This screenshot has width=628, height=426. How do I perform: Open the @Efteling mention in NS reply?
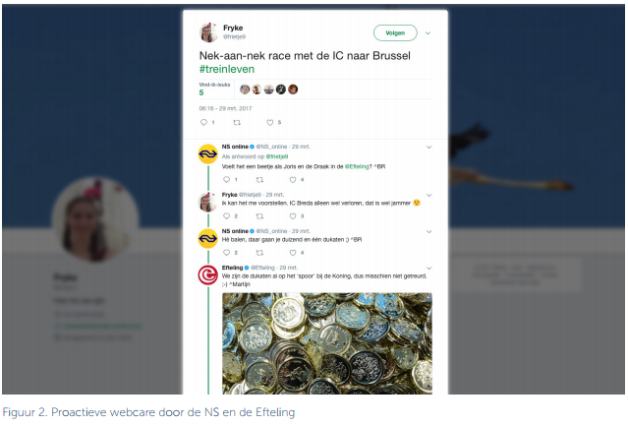[x=357, y=166]
